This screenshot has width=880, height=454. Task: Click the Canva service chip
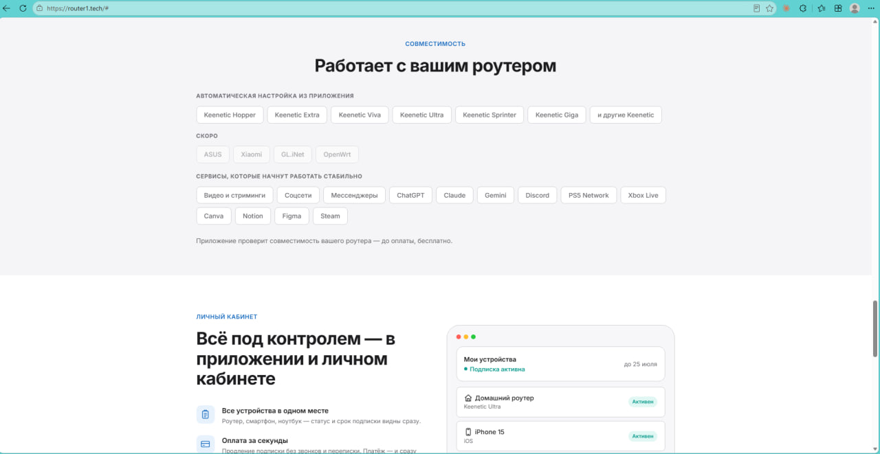(214, 216)
